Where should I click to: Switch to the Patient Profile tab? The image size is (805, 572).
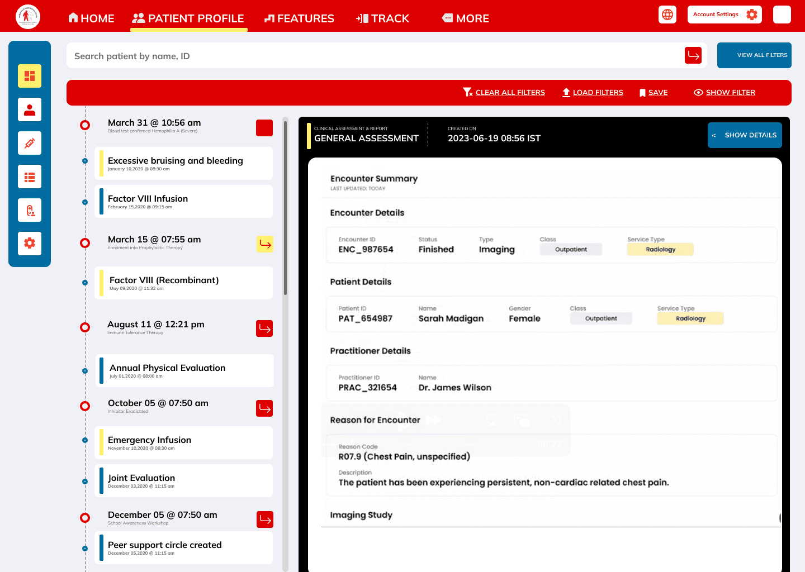tap(188, 18)
